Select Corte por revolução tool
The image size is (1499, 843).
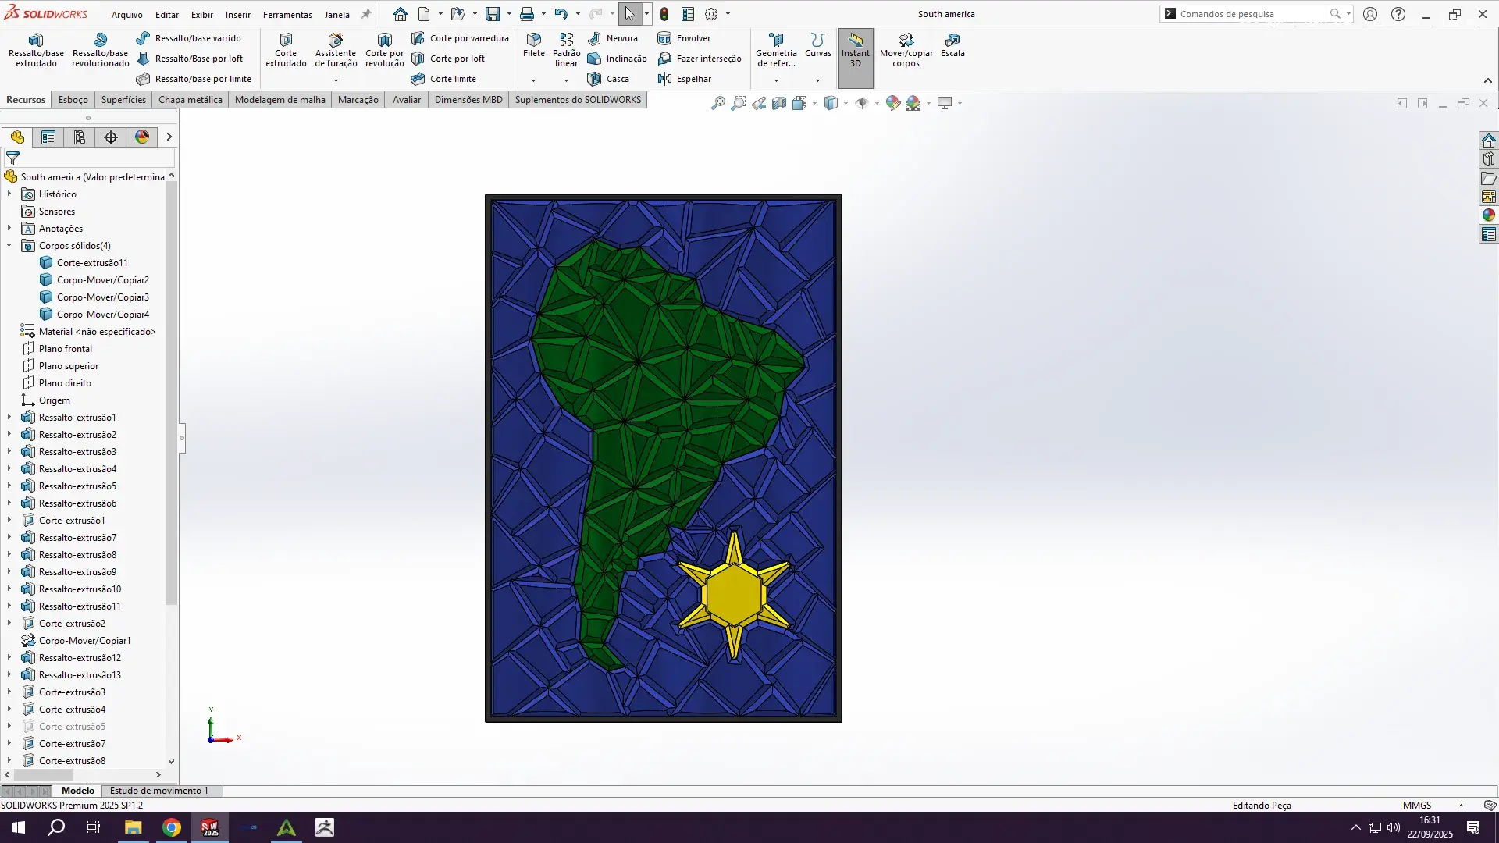[384, 50]
